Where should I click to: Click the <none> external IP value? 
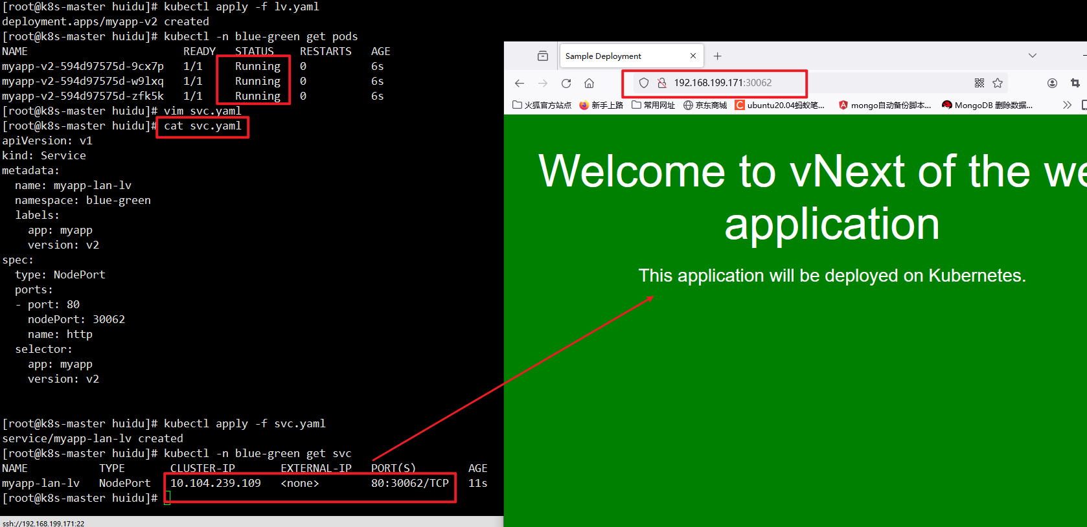(300, 483)
